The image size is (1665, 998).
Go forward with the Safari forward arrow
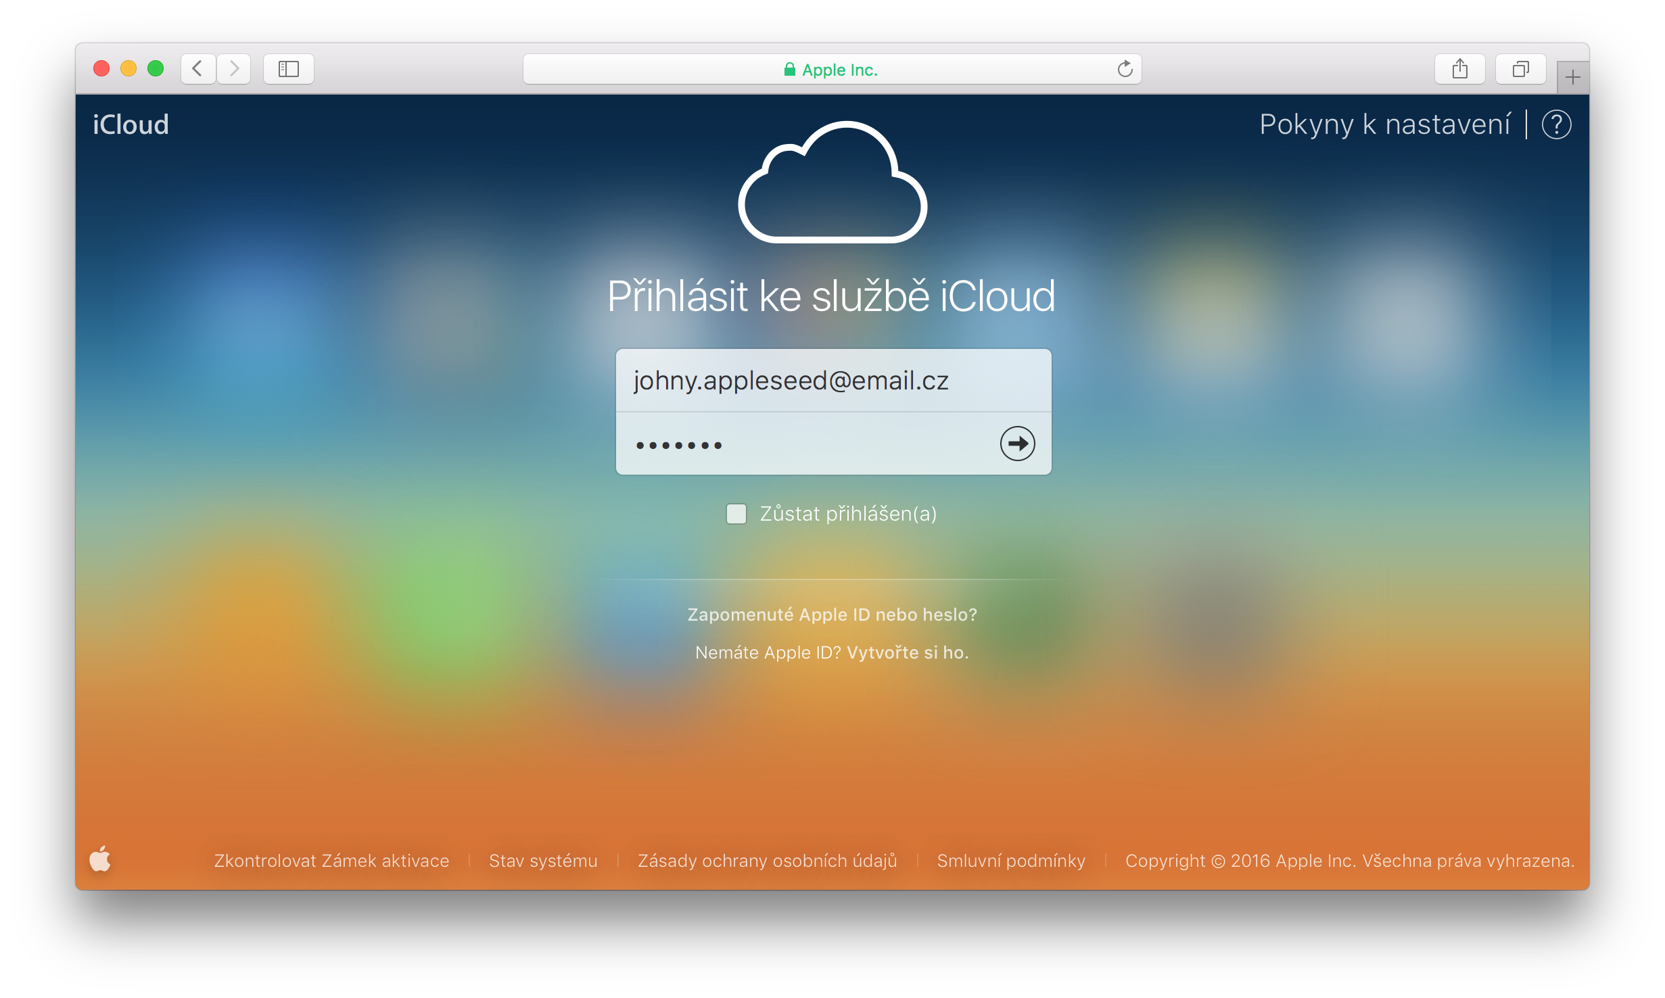[x=234, y=69]
